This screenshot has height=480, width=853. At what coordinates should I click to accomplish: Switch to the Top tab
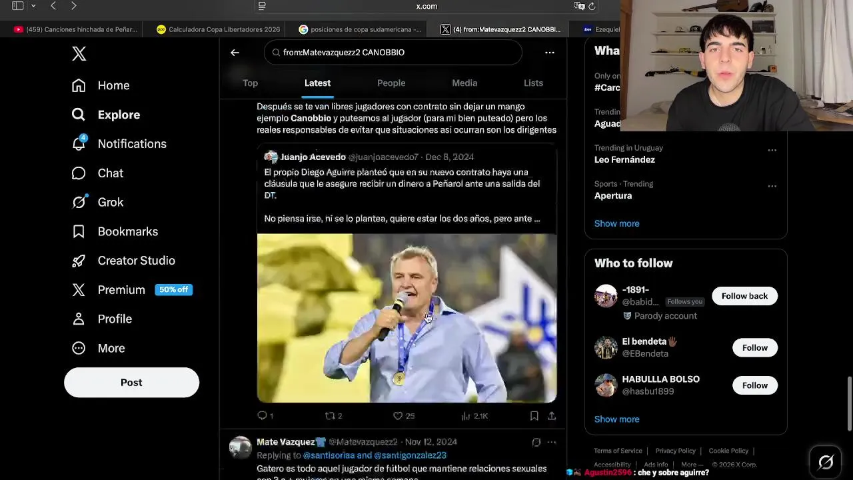(x=250, y=83)
